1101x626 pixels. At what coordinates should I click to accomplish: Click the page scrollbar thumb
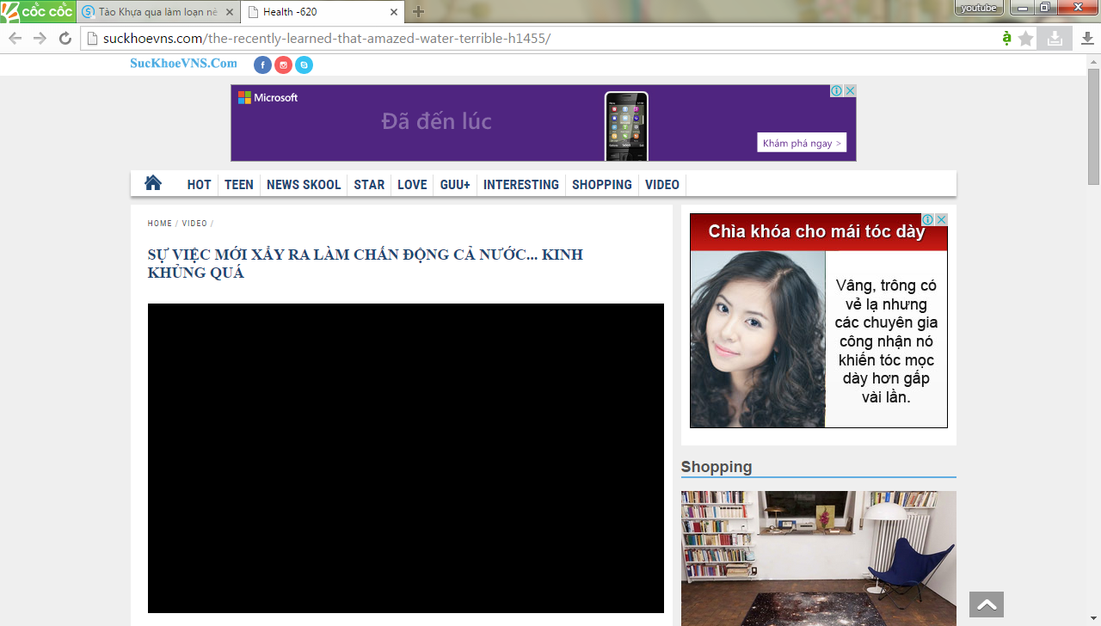(1093, 126)
